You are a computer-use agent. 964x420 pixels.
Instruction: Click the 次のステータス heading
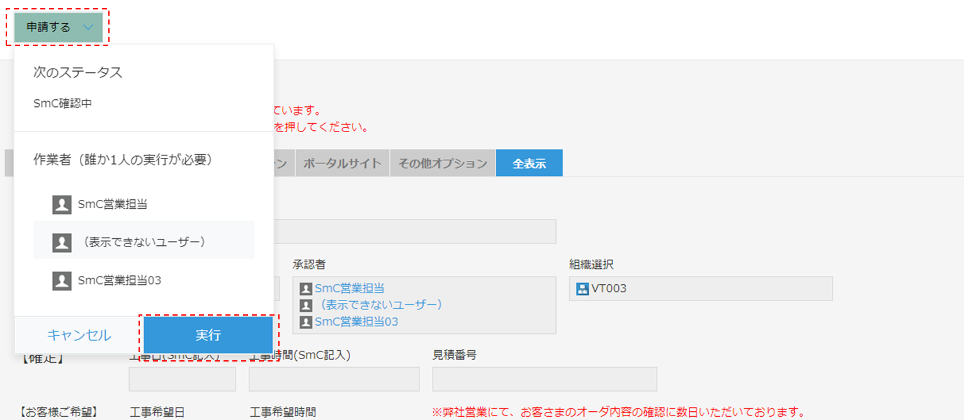point(78,72)
